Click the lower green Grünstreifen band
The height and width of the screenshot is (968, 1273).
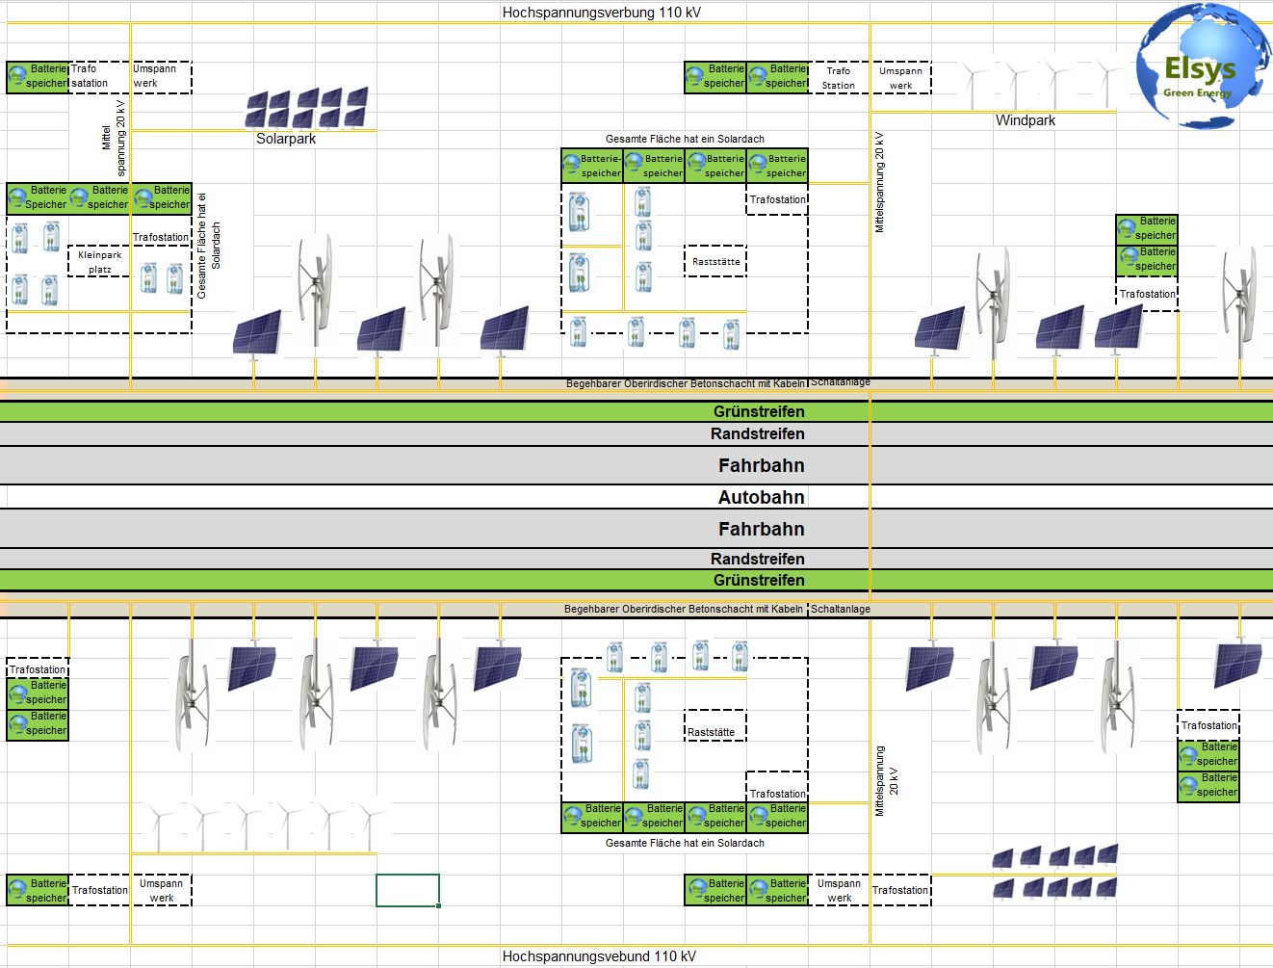click(x=759, y=580)
